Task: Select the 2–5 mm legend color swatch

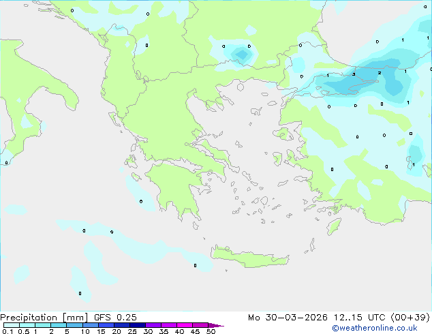Action: pos(59,325)
